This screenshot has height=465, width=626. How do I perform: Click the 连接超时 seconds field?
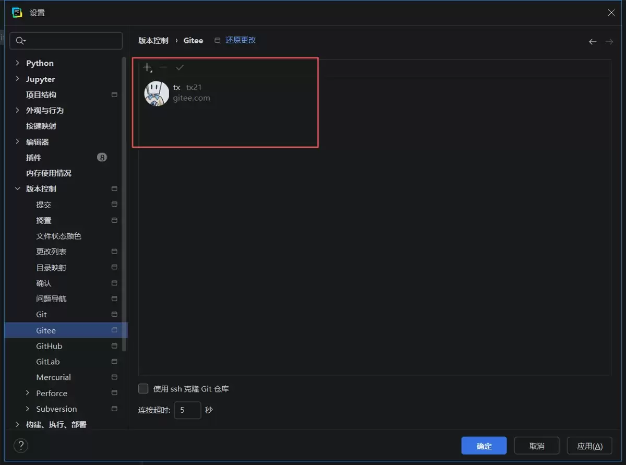point(187,410)
